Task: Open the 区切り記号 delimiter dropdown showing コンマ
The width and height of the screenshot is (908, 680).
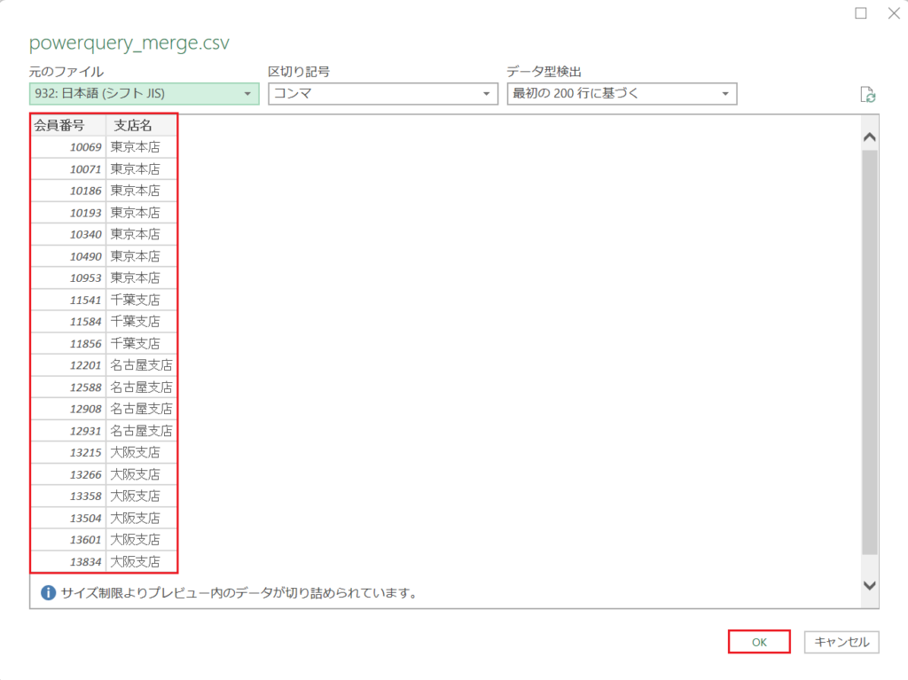Action: point(487,93)
